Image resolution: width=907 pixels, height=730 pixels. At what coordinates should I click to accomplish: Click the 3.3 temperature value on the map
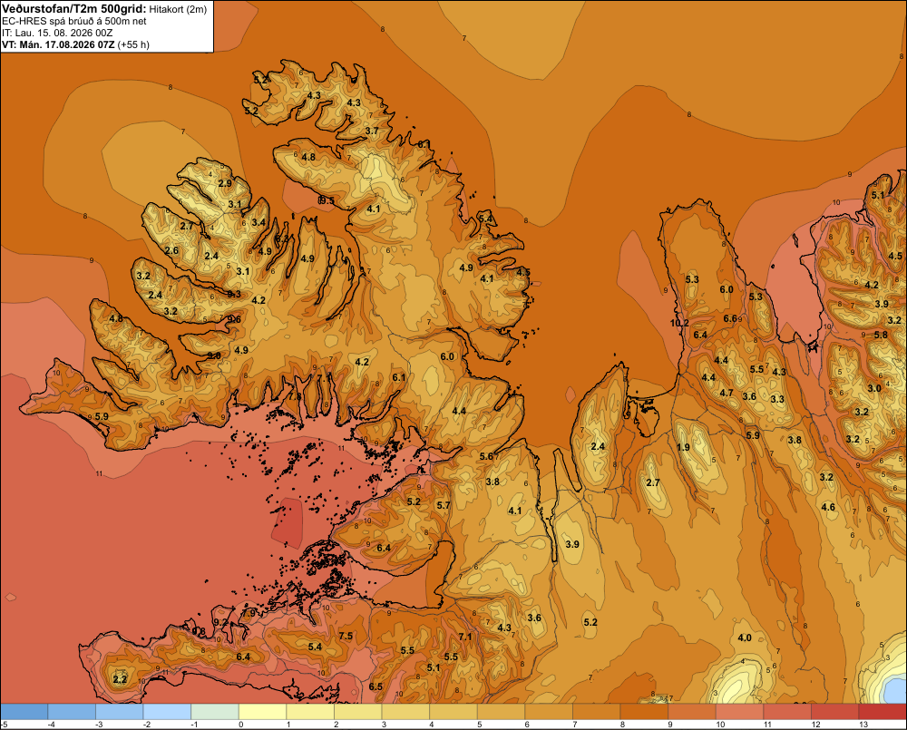777,399
